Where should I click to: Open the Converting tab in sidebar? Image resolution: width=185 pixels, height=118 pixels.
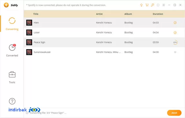tap(12, 24)
